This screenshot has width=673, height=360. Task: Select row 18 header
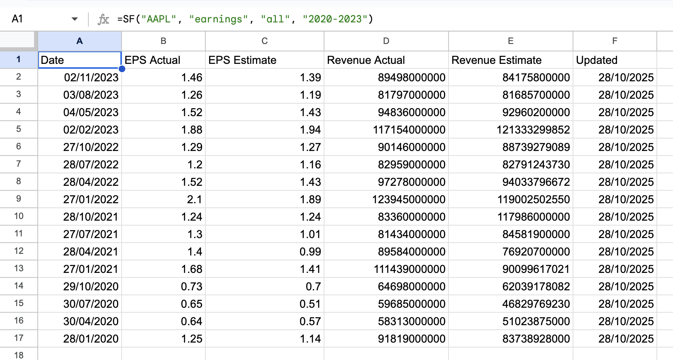point(19,355)
